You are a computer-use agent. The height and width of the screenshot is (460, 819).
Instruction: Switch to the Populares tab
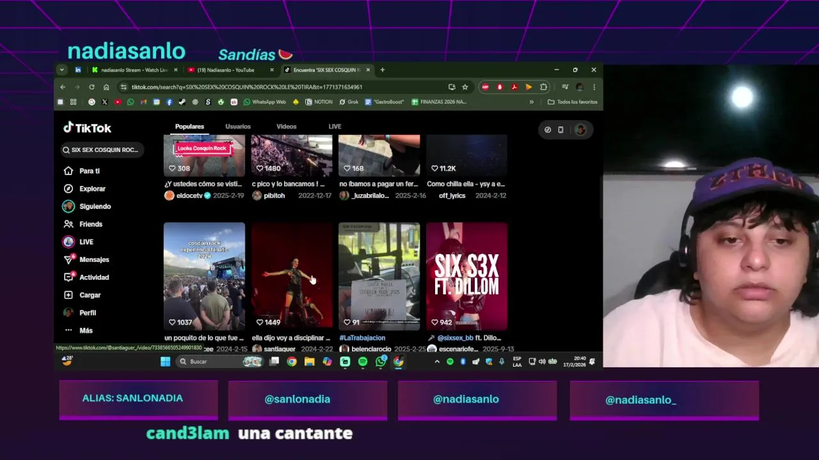click(x=189, y=126)
